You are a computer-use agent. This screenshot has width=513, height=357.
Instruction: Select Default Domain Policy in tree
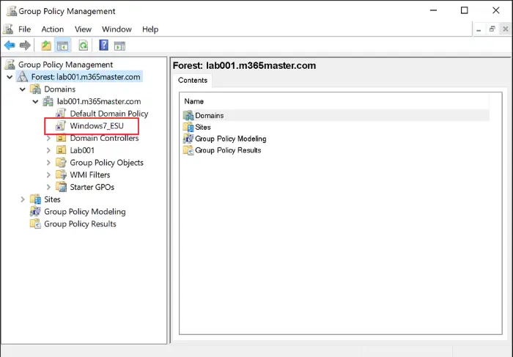(109, 114)
